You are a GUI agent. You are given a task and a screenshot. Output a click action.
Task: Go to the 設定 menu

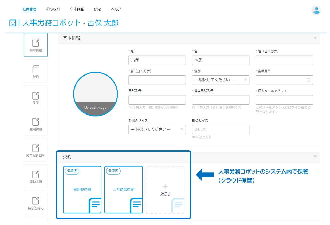click(x=97, y=9)
